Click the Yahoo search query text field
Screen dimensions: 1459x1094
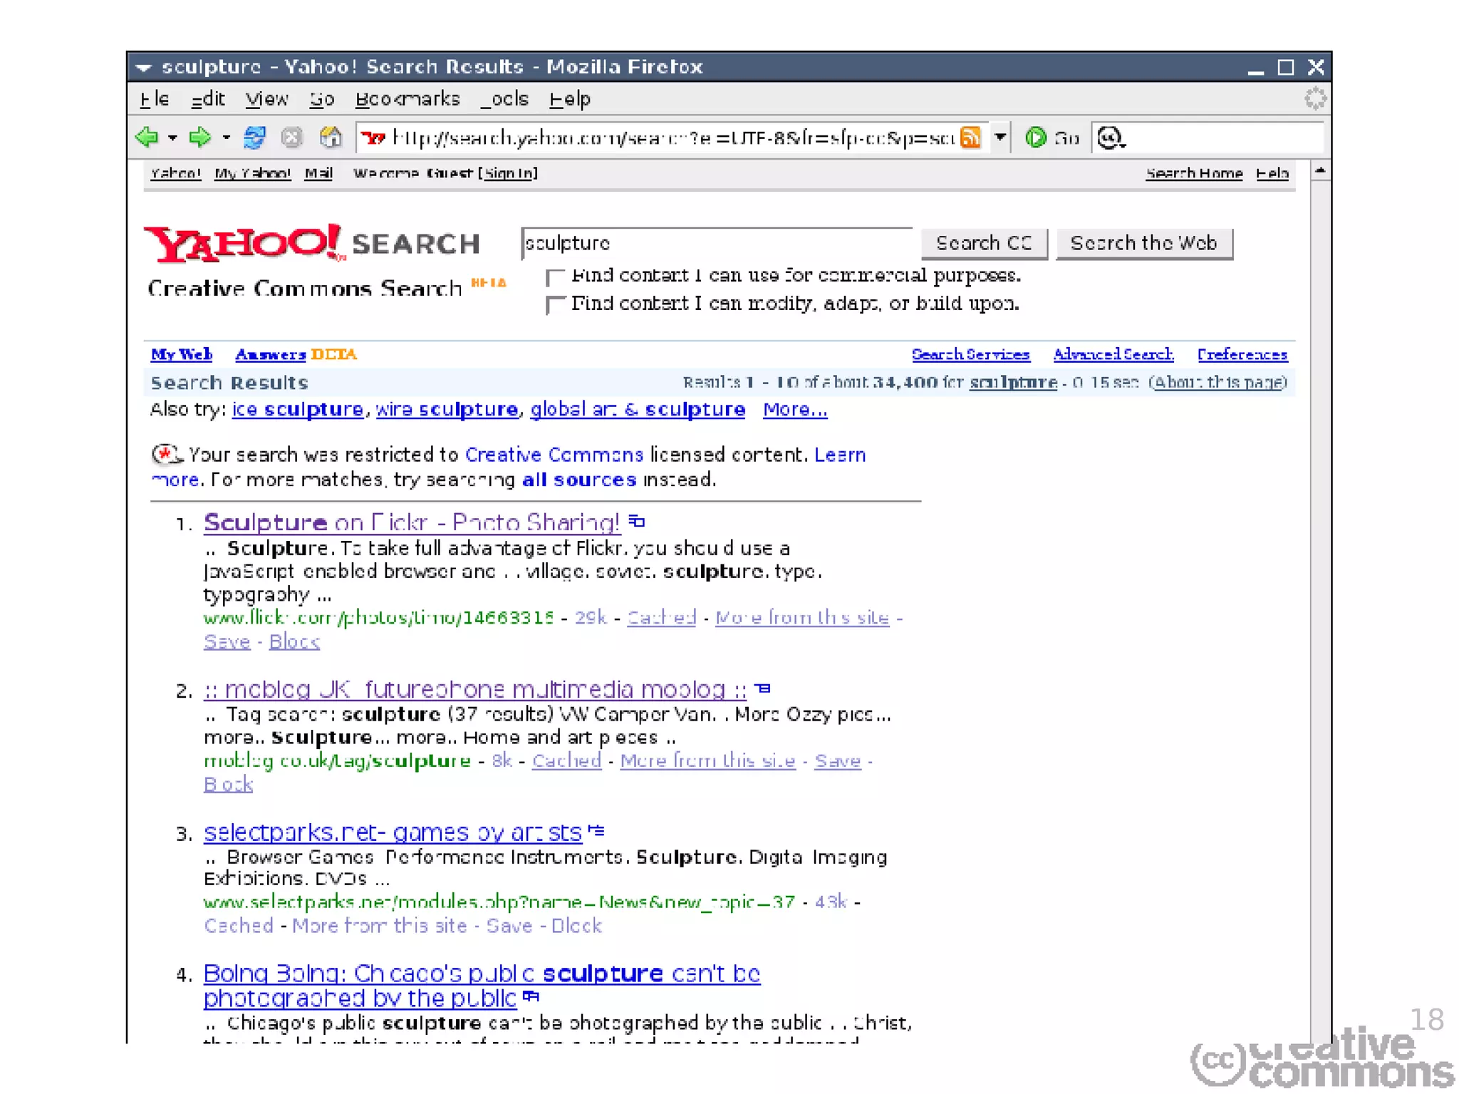pyautogui.click(x=716, y=244)
